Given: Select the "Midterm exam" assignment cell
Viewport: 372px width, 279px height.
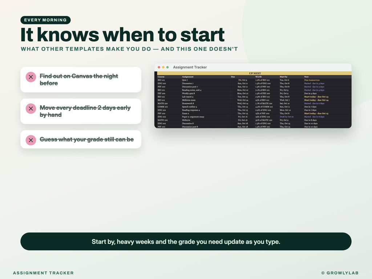Looking at the screenshot, I should pos(189,100).
